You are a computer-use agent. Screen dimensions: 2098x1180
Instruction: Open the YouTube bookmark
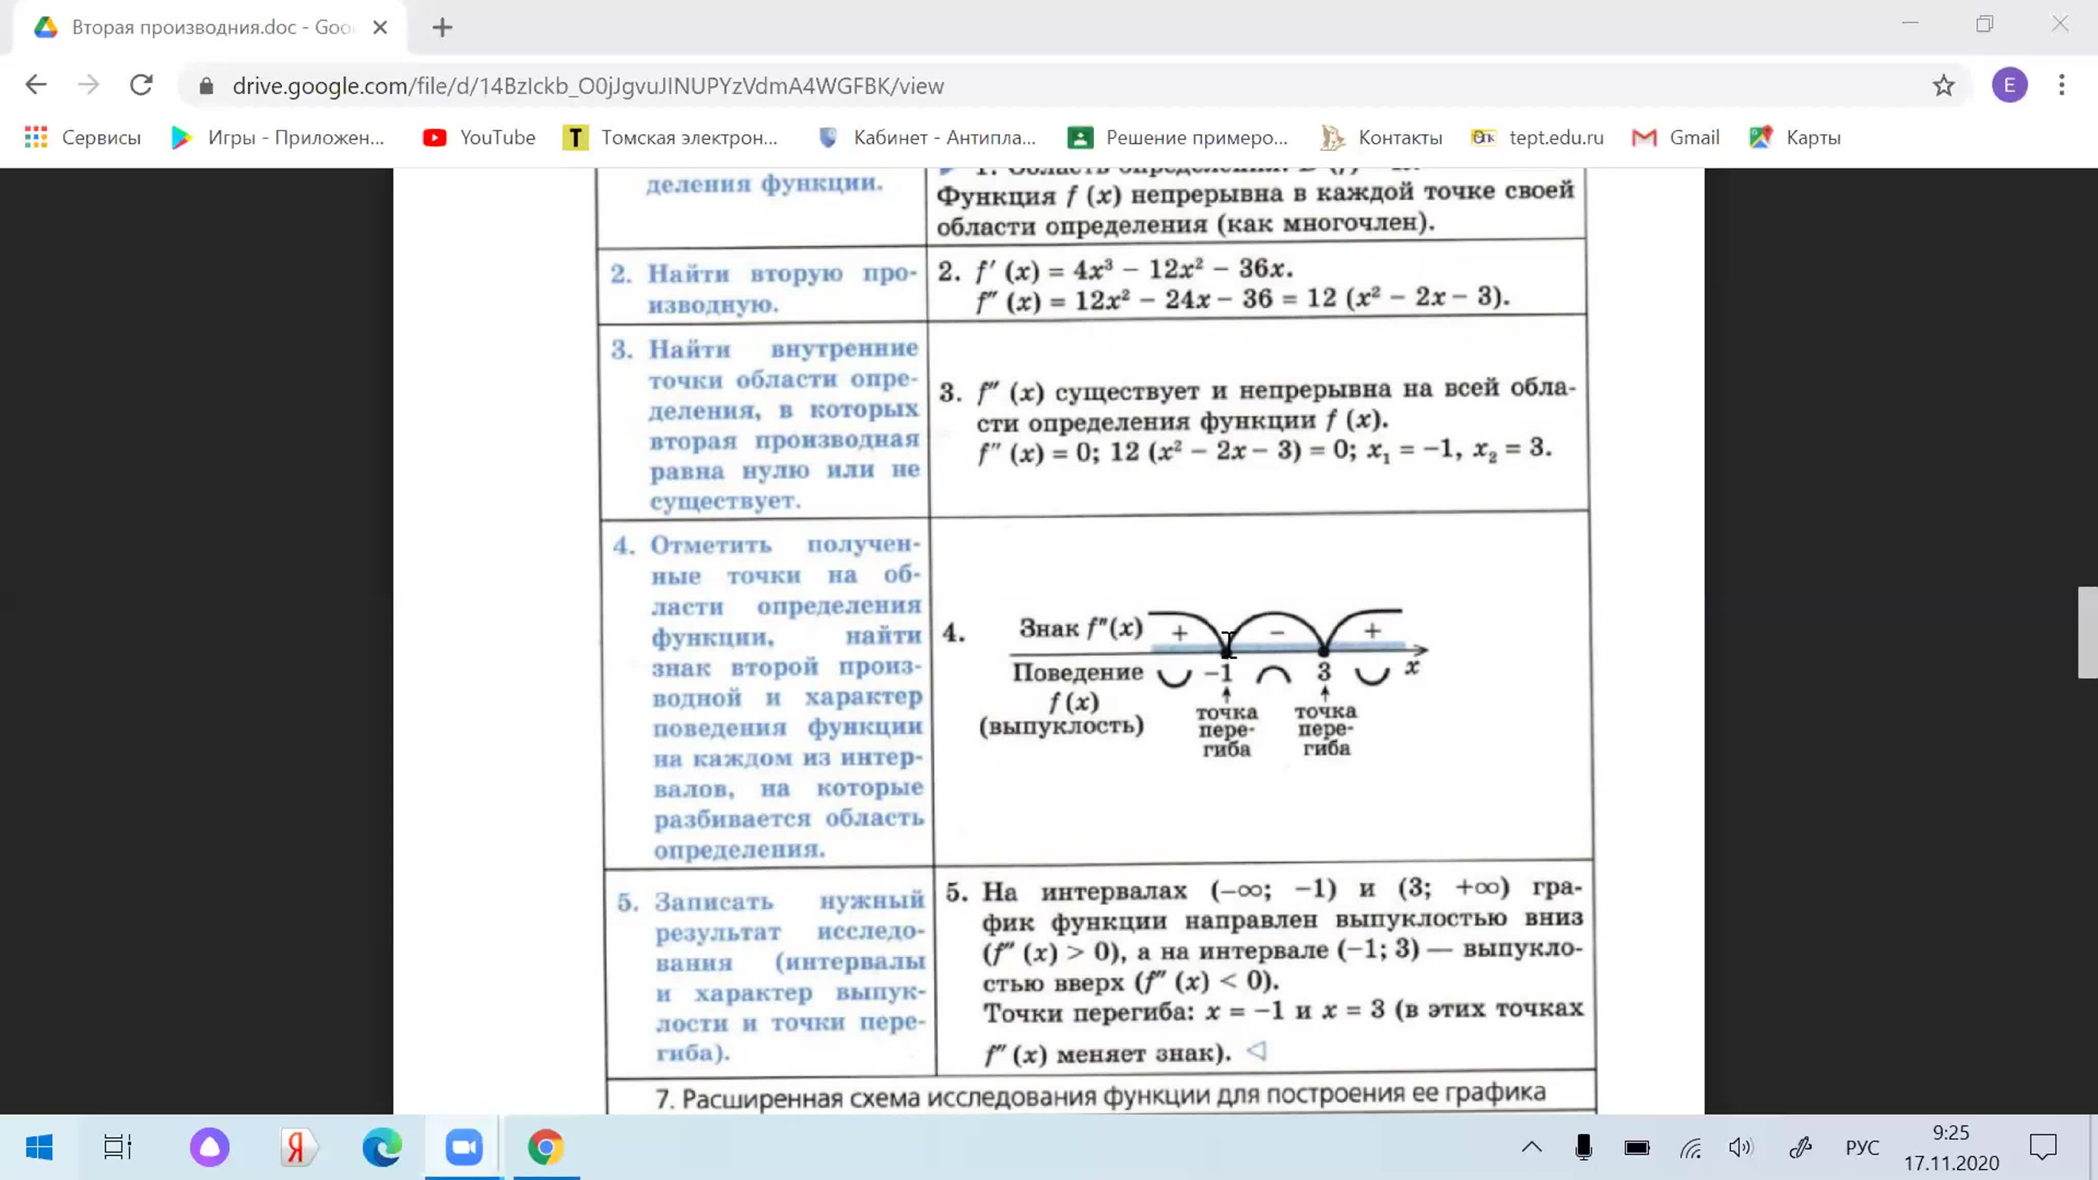479,138
